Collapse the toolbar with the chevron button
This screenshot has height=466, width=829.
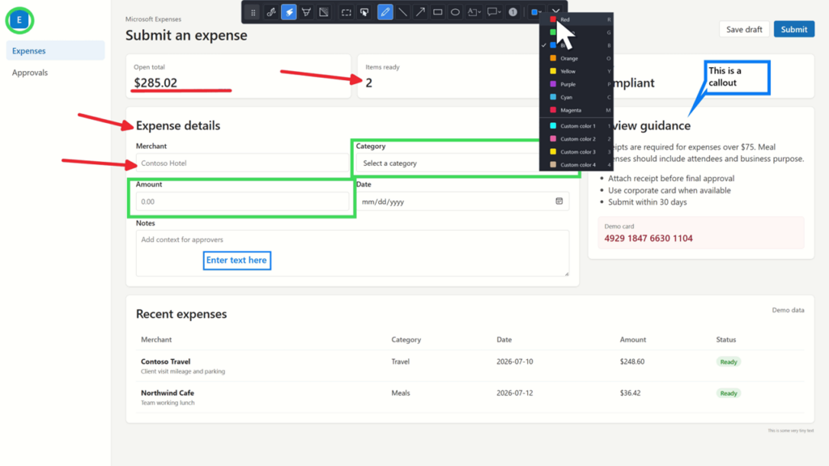[x=555, y=11]
